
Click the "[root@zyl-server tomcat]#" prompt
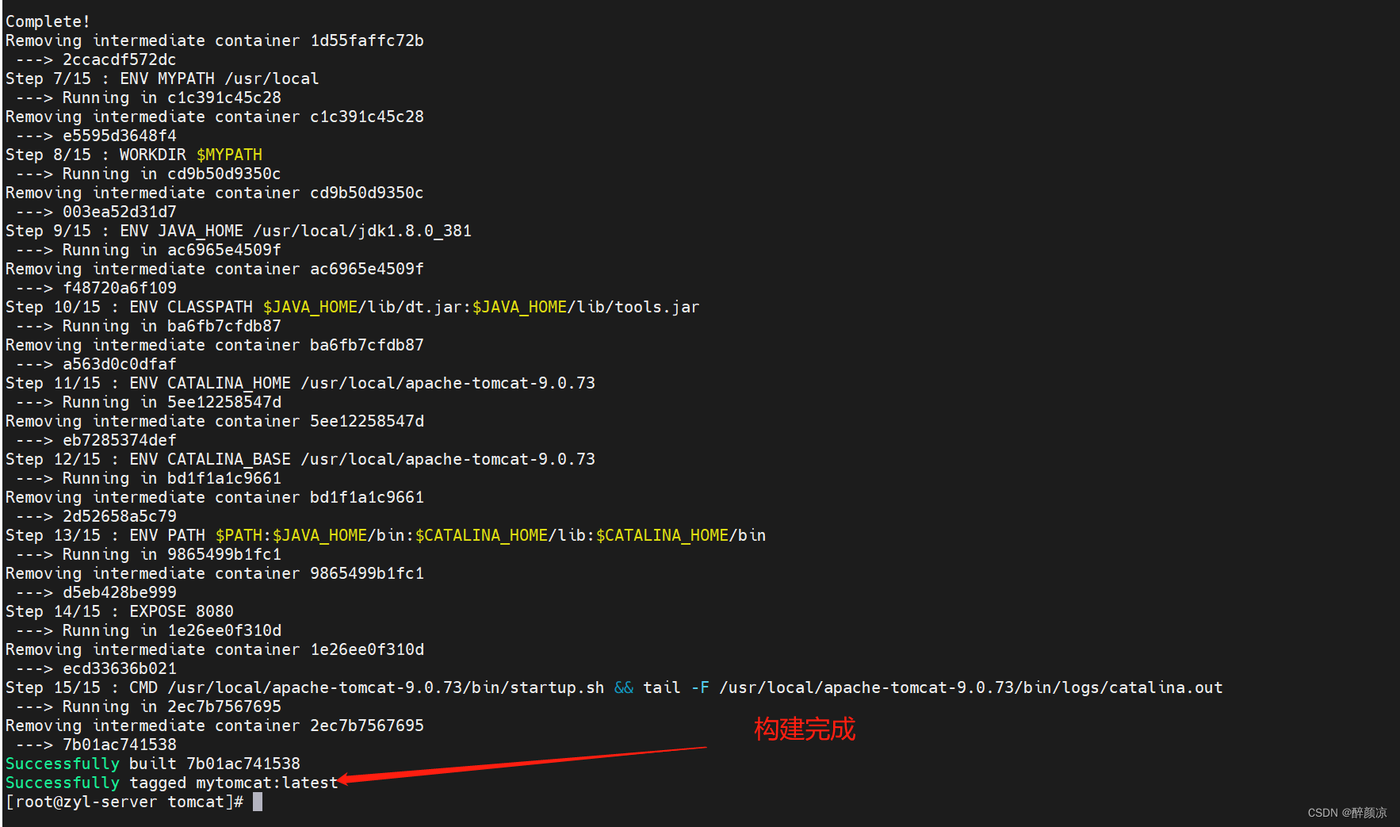(124, 802)
